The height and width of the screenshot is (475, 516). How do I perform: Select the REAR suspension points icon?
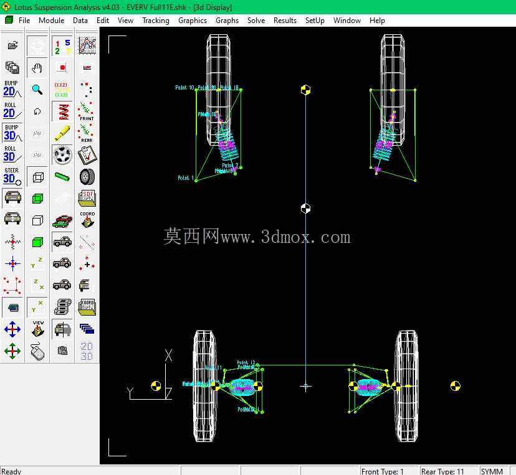coord(87,133)
